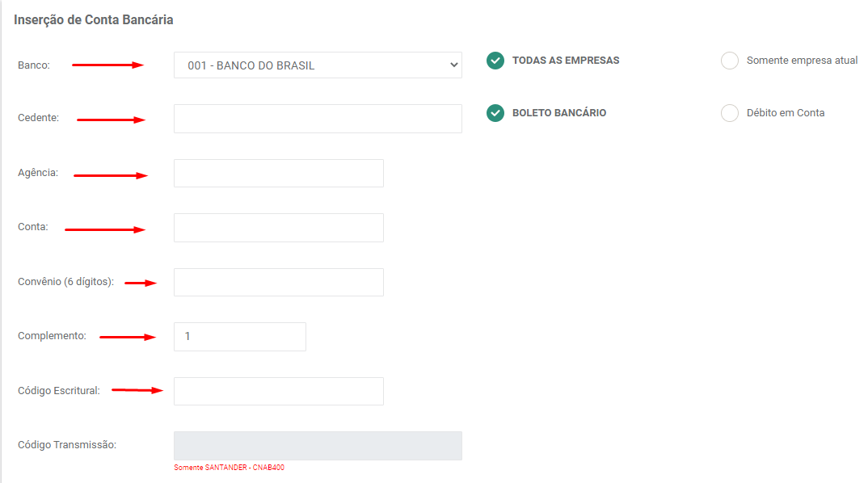This screenshot has height=483, width=868.
Task: Click the Complemento: label text
Action: [52, 336]
